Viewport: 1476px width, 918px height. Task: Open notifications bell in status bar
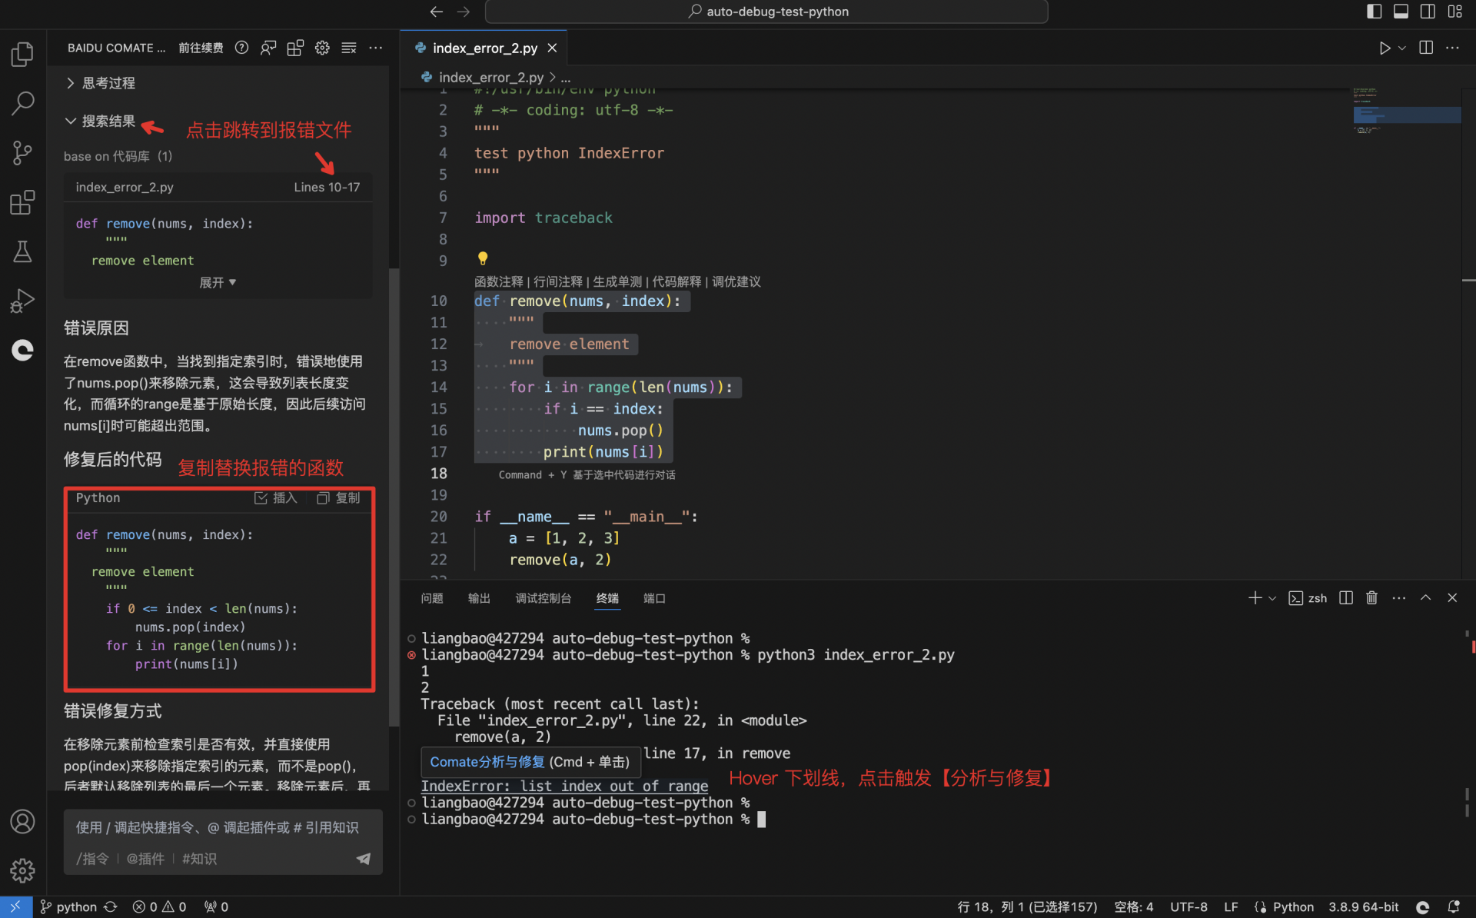(x=1454, y=907)
